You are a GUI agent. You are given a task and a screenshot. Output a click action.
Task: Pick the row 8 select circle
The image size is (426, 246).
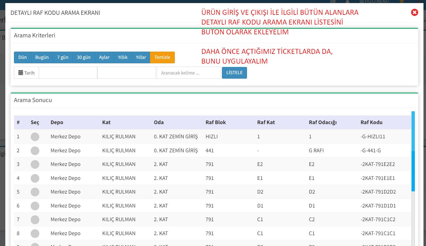click(35, 233)
